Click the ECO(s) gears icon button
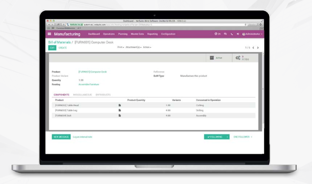This screenshot has height=184, width=312. click(x=245, y=58)
